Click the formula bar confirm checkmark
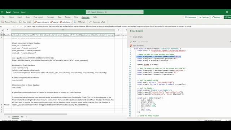The width and height of the screenshot is (231, 130). point(21,26)
